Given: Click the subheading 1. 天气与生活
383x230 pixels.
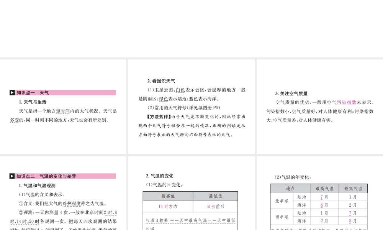Looking at the screenshot, I should click(33, 102).
